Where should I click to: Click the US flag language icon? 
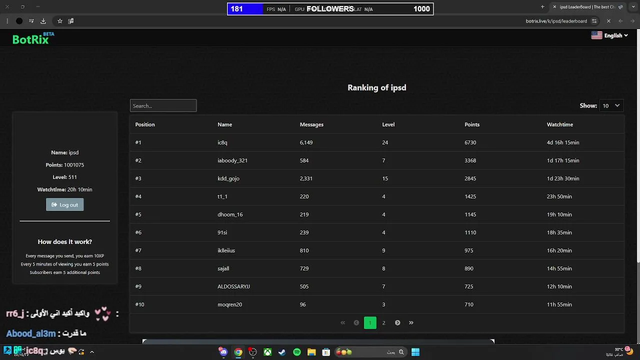596,35
